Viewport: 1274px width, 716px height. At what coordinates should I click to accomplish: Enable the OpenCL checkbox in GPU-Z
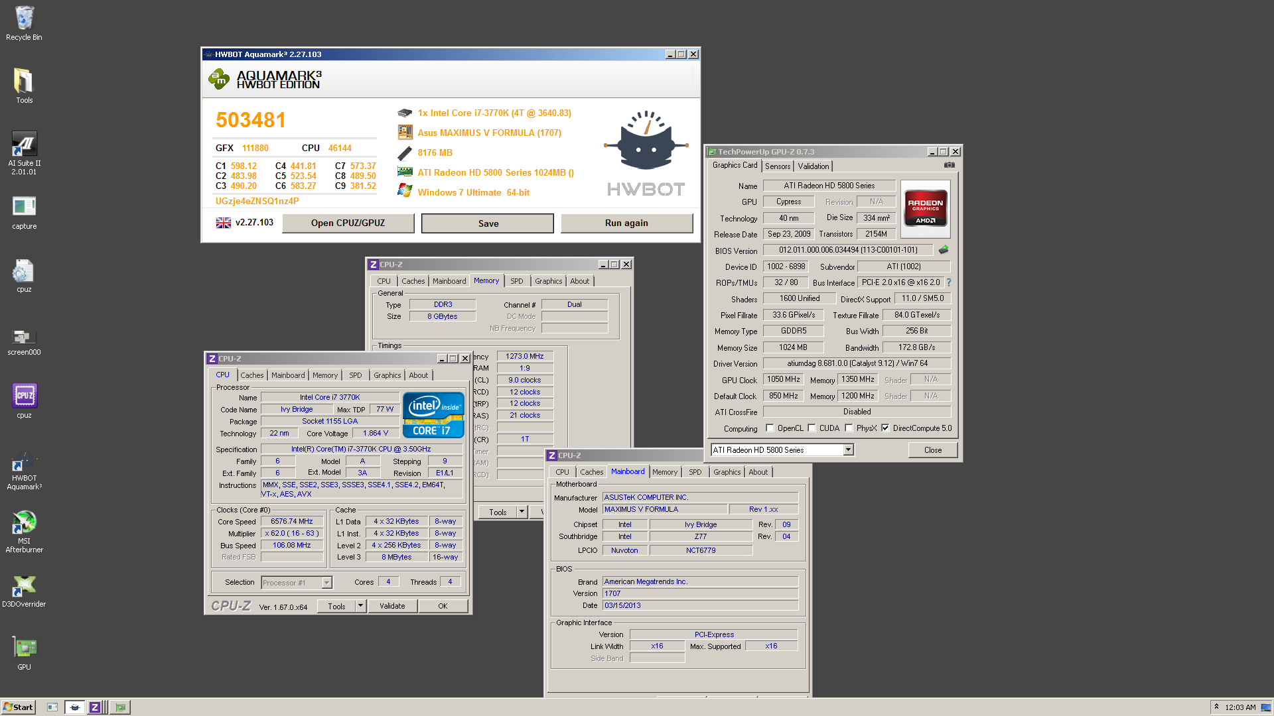coord(770,428)
